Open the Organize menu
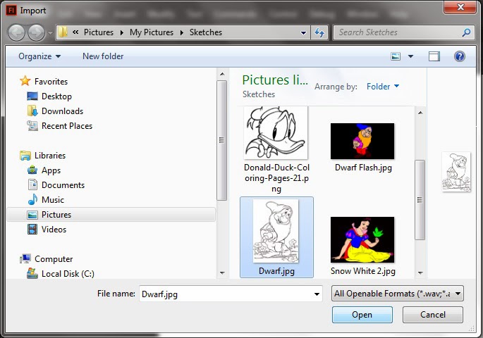483x338 pixels. click(x=39, y=56)
